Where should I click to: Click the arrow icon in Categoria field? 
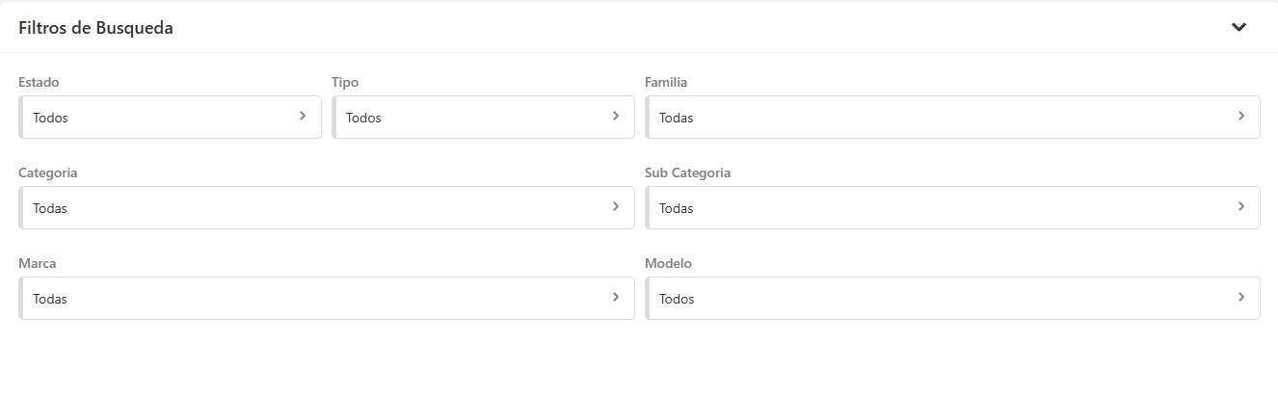point(616,206)
